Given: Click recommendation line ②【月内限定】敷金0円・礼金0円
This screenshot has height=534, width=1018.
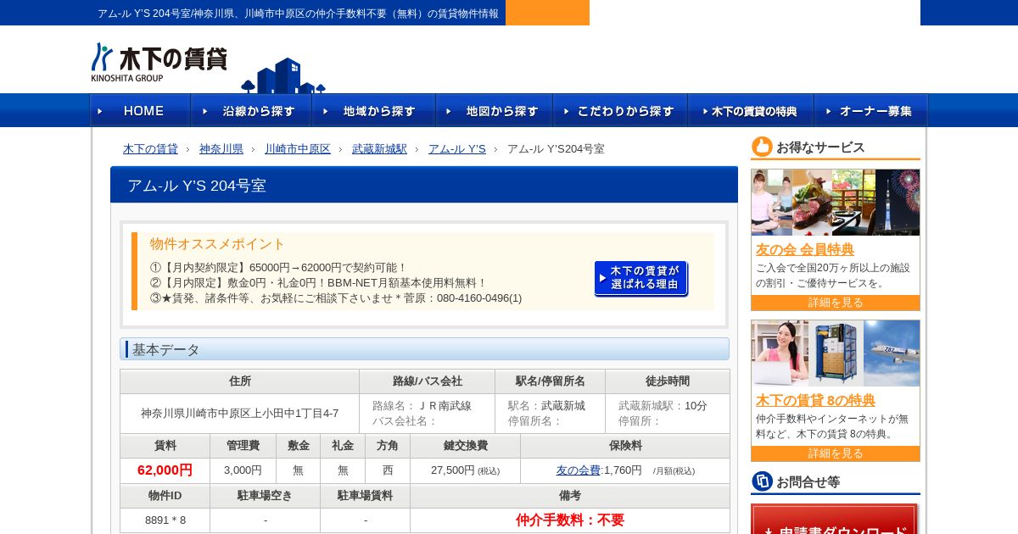Looking at the screenshot, I should click(319, 283).
